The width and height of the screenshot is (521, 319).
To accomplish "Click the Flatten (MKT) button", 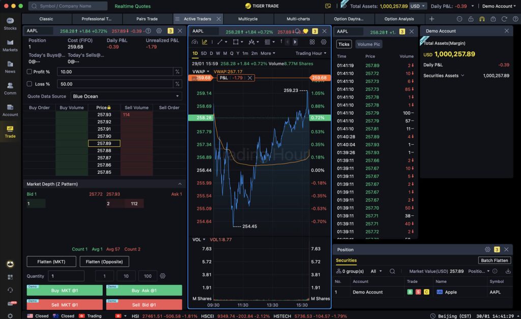I will tap(51, 262).
